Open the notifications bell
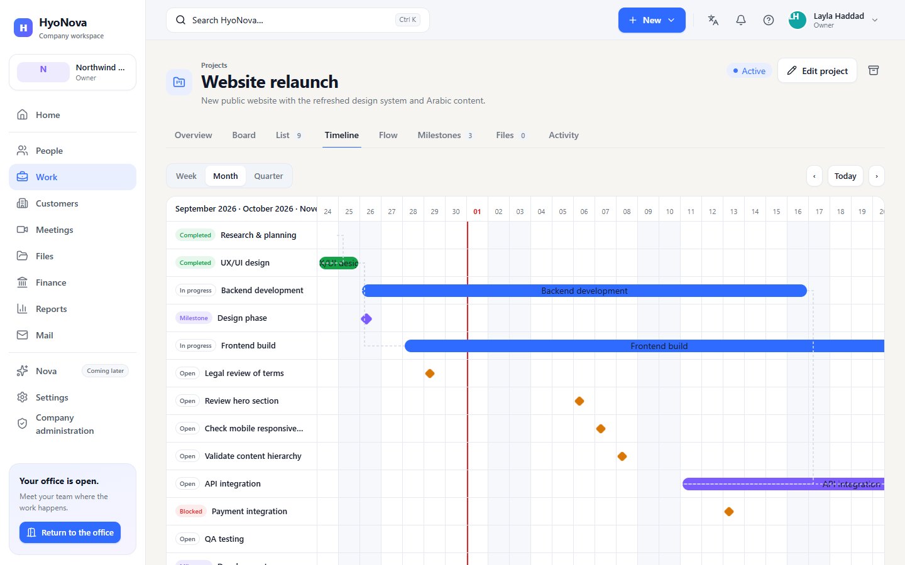The width and height of the screenshot is (905, 565). click(x=741, y=20)
